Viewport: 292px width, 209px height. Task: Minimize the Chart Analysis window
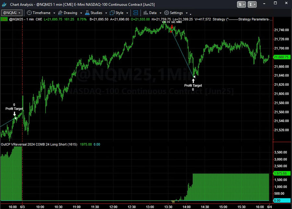(x=264, y=3)
